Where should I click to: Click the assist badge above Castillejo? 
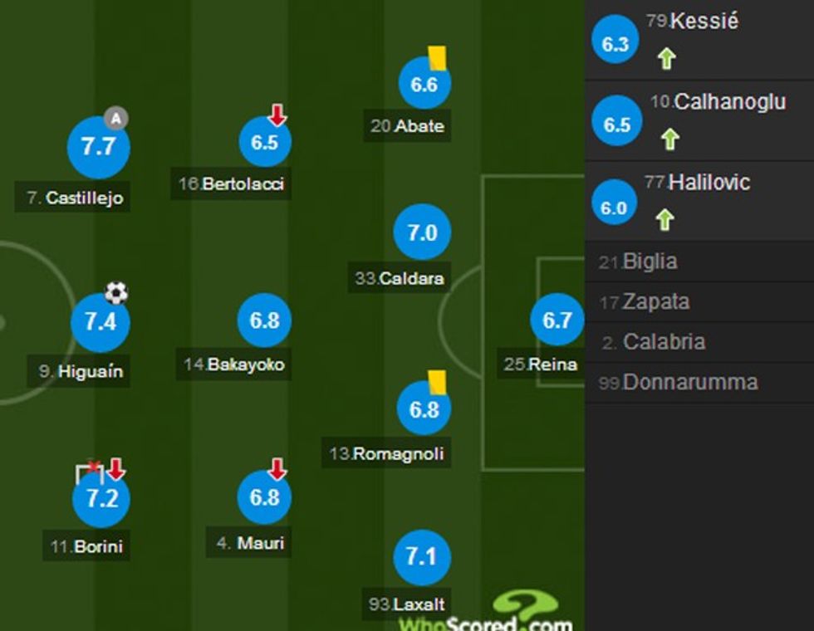[x=115, y=117]
